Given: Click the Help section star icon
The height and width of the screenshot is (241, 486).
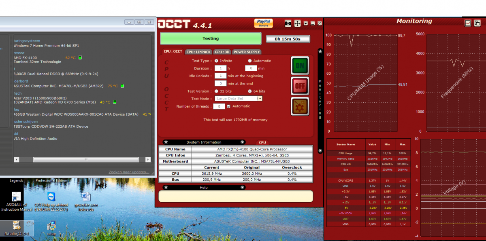Looking at the screenshot, I should (x=166, y=188).
